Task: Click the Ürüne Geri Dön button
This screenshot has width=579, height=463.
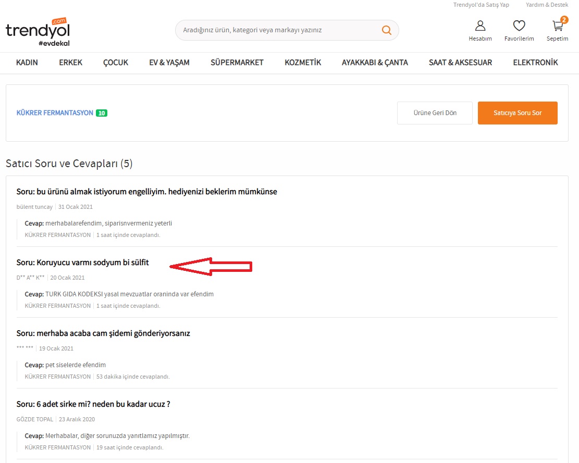Action: [x=435, y=113]
